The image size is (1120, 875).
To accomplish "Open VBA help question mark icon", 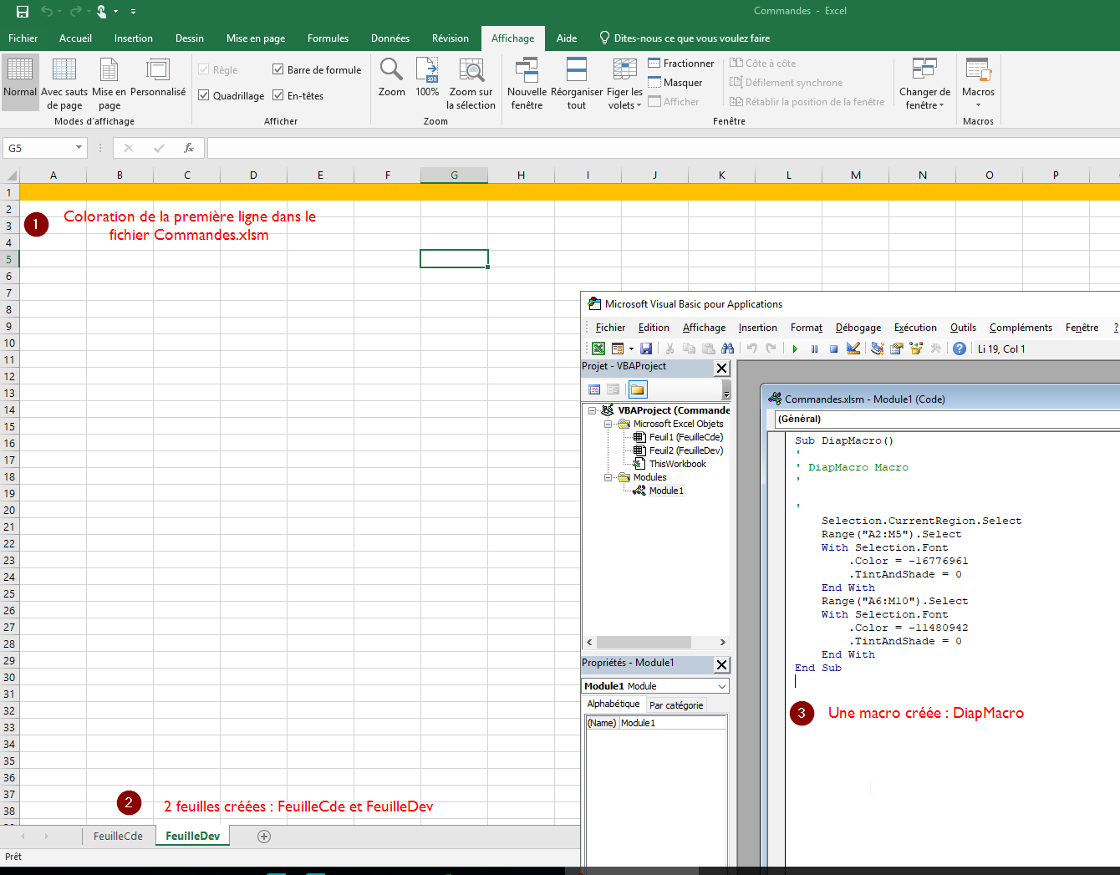I will [x=960, y=348].
